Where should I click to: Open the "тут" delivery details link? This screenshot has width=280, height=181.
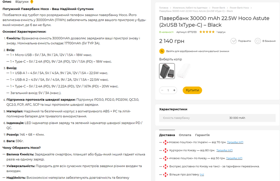point(202,174)
